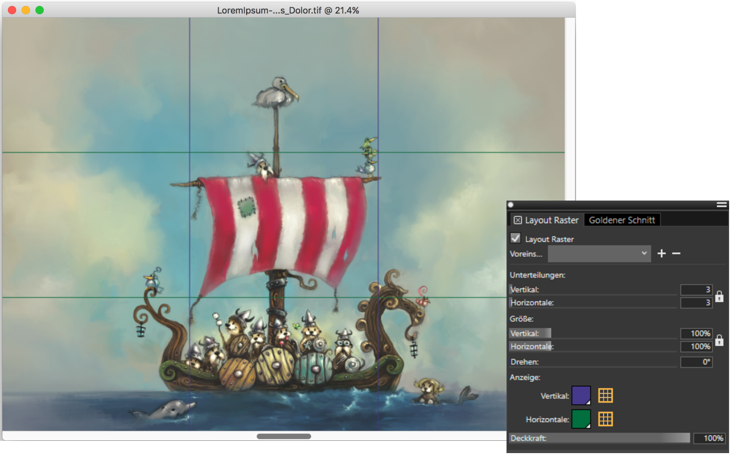The width and height of the screenshot is (734, 458).
Task: Open the panel options hamburger menu
Action: tap(721, 205)
